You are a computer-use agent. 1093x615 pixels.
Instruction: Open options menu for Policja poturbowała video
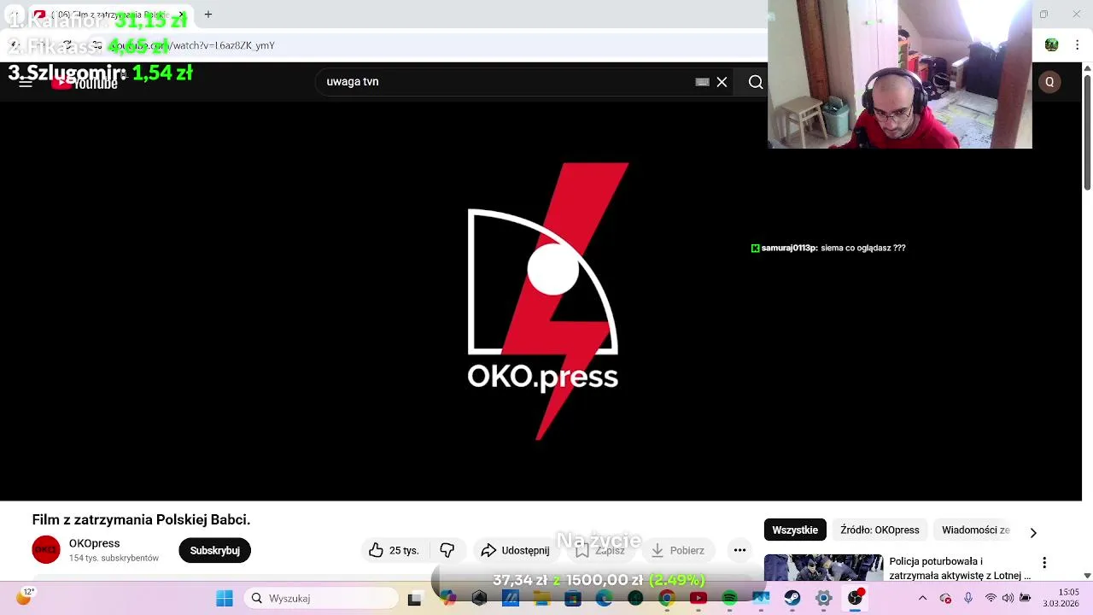click(x=1044, y=563)
